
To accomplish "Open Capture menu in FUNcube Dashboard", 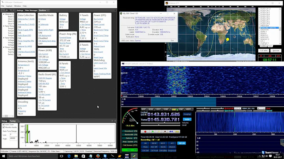I will point(9,6).
